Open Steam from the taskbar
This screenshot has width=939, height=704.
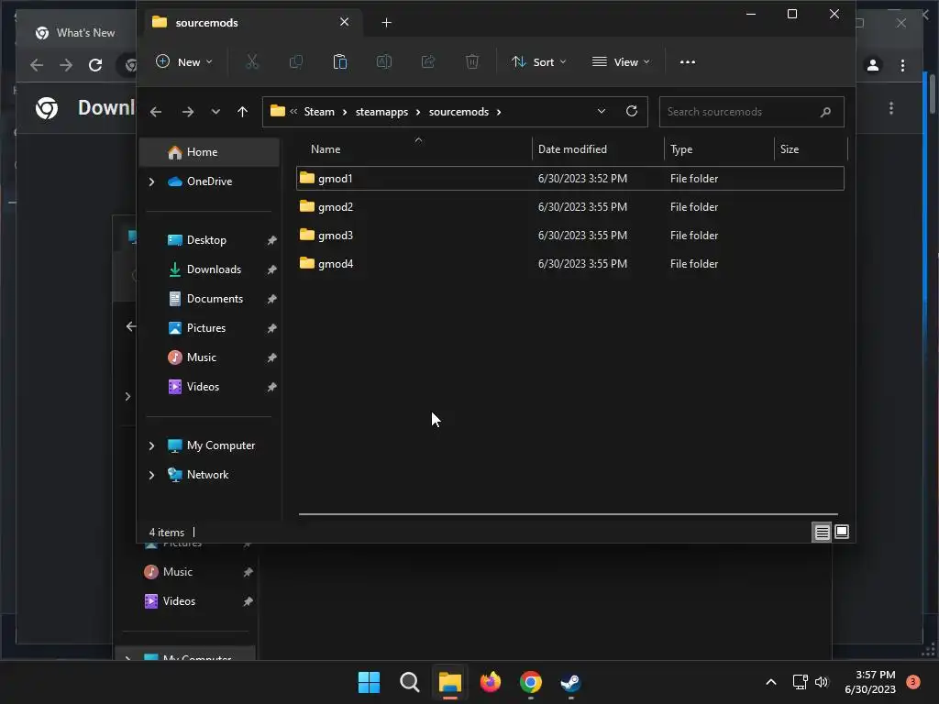[570, 682]
